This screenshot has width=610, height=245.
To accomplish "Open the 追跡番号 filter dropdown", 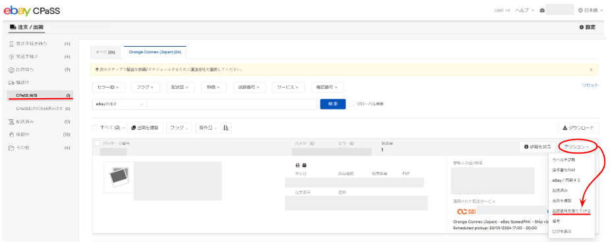I will 249,88.
